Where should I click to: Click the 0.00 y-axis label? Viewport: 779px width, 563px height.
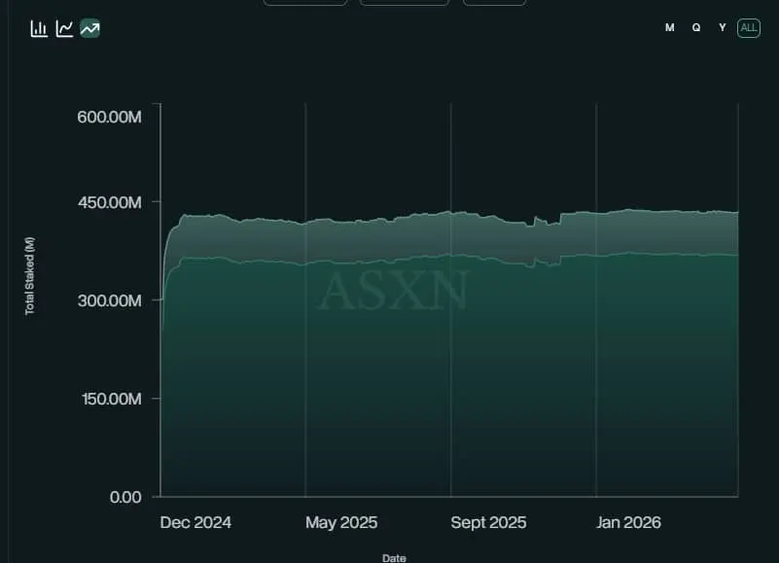point(125,497)
